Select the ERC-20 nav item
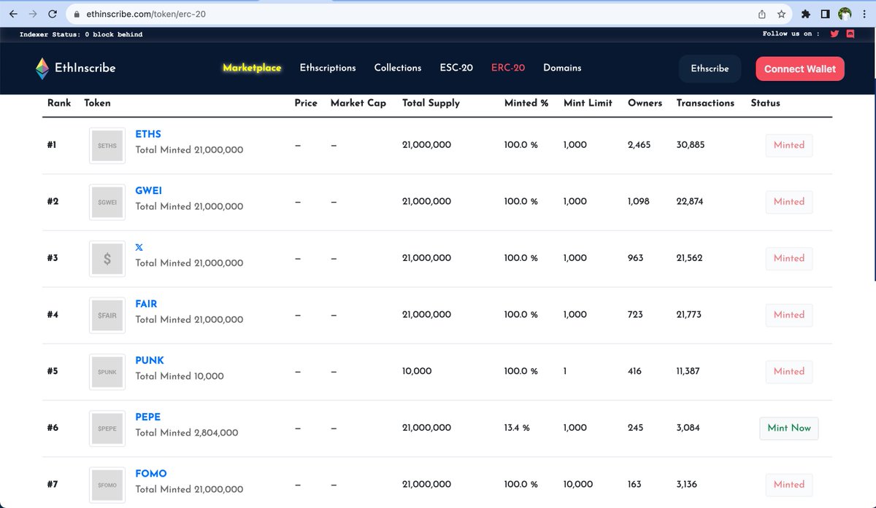876x508 pixels. (x=508, y=68)
